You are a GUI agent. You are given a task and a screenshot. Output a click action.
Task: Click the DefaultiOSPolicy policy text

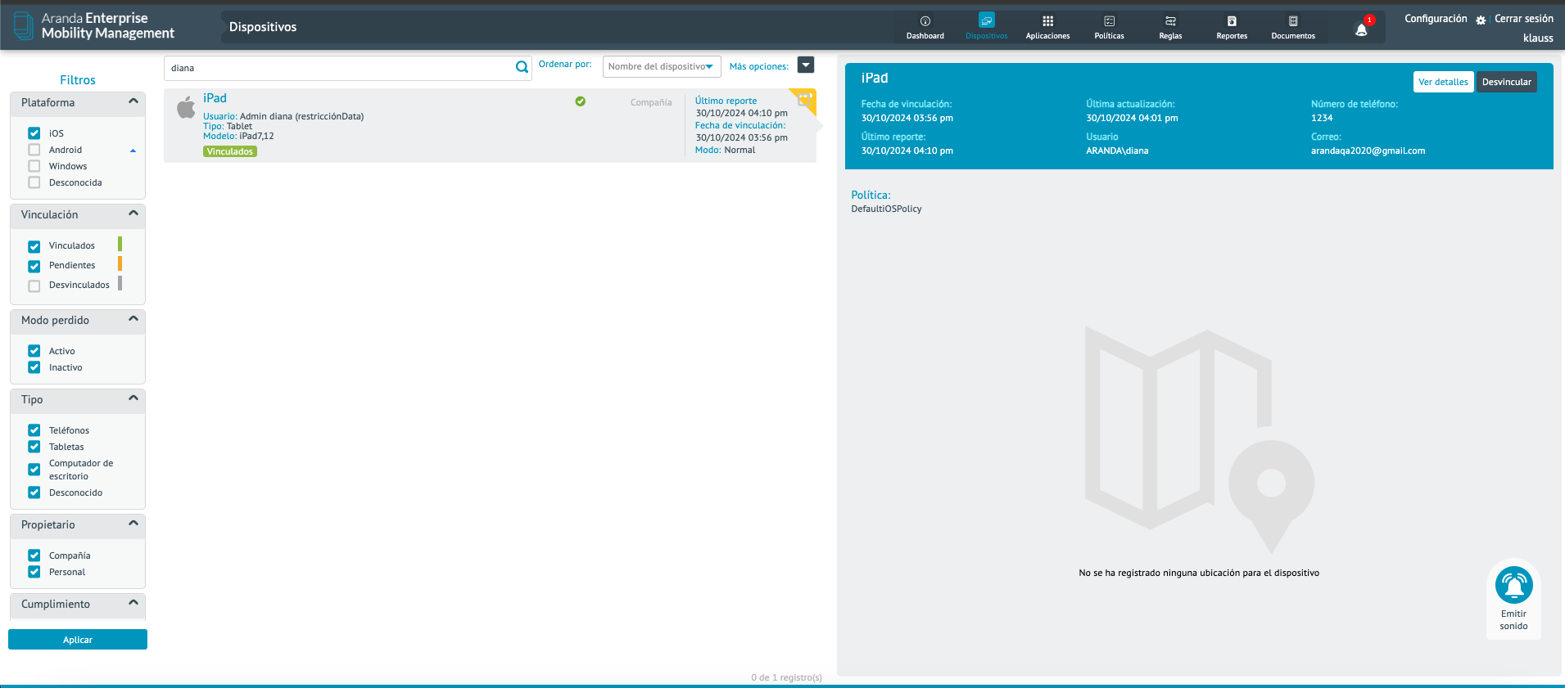[x=886, y=209]
